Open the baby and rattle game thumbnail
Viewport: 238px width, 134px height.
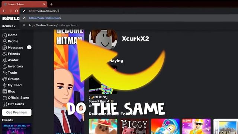[x=165, y=127]
